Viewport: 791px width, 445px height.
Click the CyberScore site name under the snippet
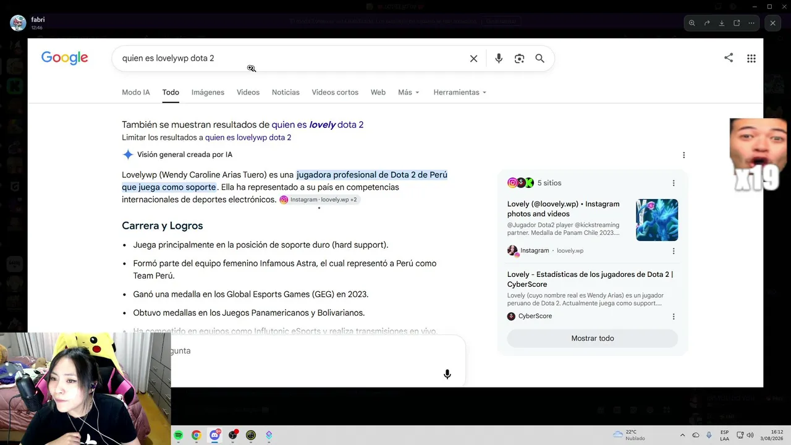click(535, 316)
